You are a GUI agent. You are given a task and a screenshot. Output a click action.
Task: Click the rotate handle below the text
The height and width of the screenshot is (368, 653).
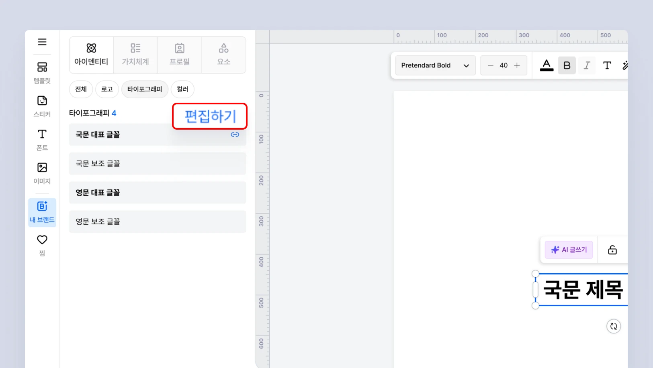pyautogui.click(x=614, y=326)
